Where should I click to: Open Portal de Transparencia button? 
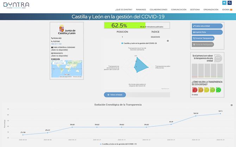(207, 38)
